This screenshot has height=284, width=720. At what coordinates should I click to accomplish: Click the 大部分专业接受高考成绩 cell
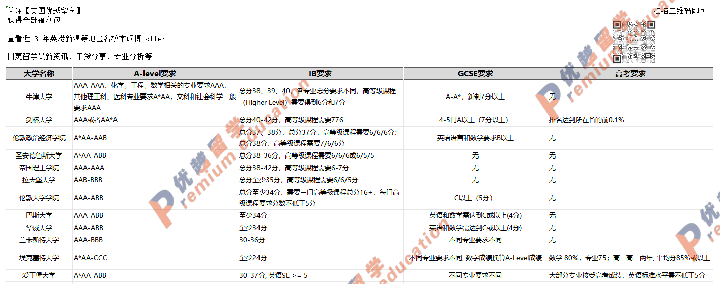630,275
